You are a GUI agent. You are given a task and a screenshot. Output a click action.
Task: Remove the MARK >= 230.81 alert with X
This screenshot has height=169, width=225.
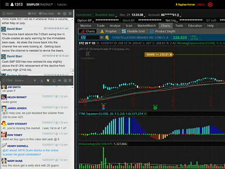click(x=171, y=54)
